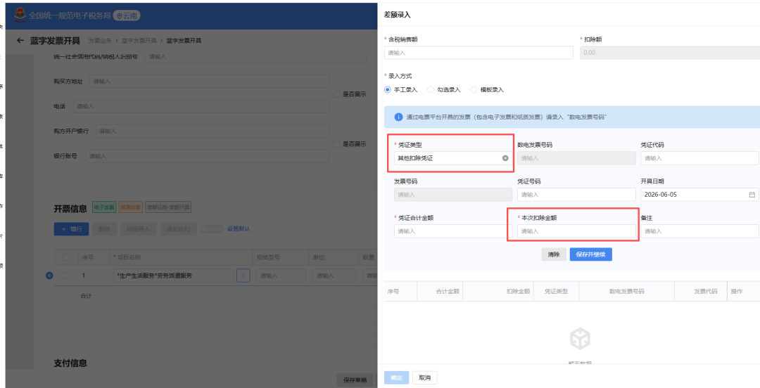
Task: Click the 清除 button
Action: pyautogui.click(x=554, y=254)
